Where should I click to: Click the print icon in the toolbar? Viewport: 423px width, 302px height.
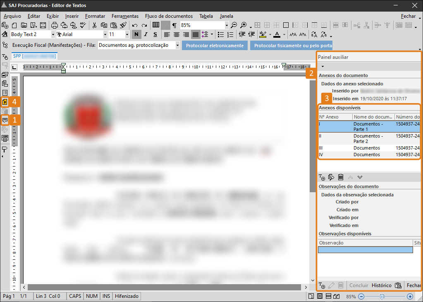click(55, 25)
